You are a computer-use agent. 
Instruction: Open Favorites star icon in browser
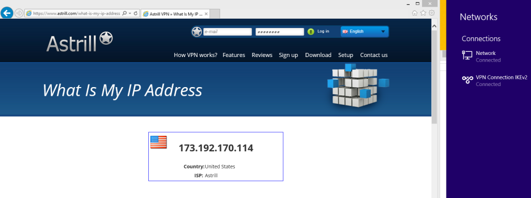[423, 13]
